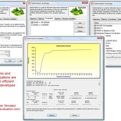Viewport: 121px width, 121px height.
Task: Switch to Method tab in middle window
Action: click(41, 19)
